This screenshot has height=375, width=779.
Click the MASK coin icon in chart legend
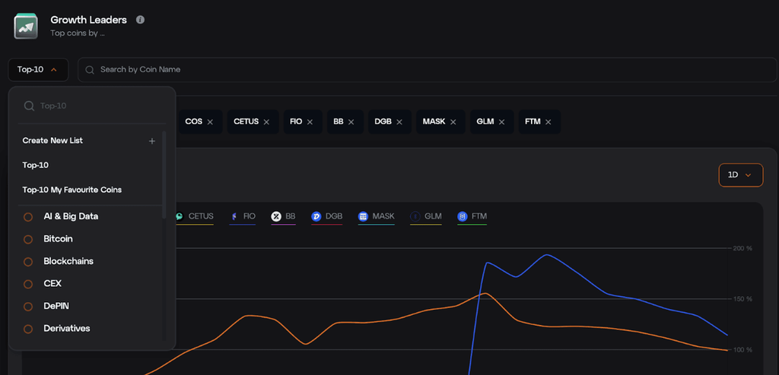point(363,216)
